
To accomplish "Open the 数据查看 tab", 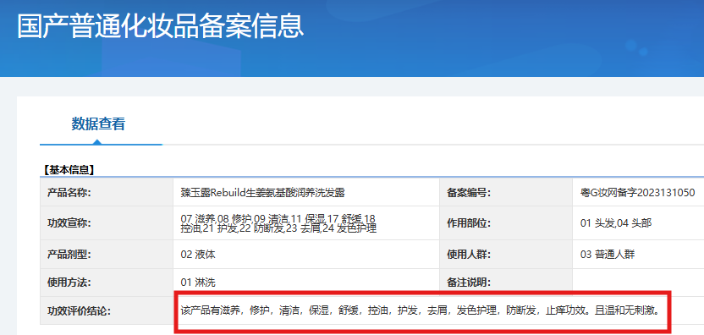I will point(98,124).
